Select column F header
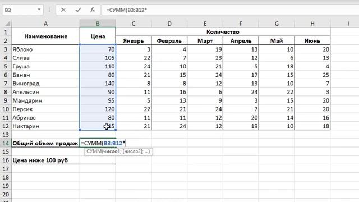This screenshot has height=202, width=359. pyautogui.click(x=241, y=24)
